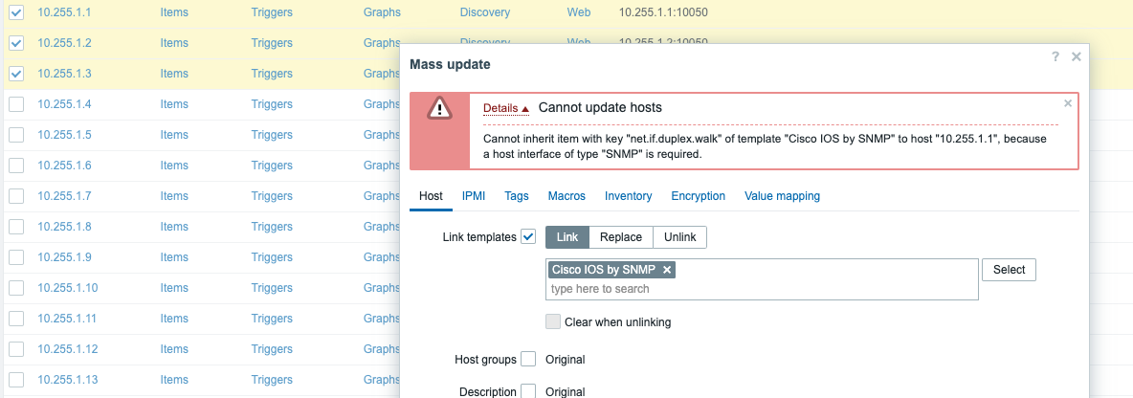Remove Cisco IOS by SNMP template tag
Image resolution: width=1133 pixels, height=398 pixels.
coord(667,270)
